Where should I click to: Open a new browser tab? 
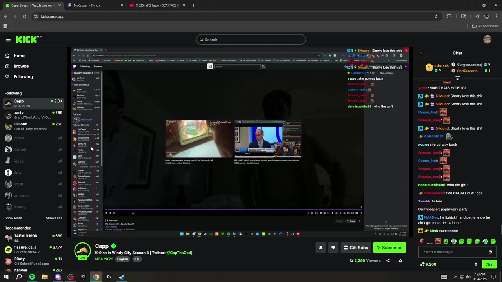tap(193, 5)
